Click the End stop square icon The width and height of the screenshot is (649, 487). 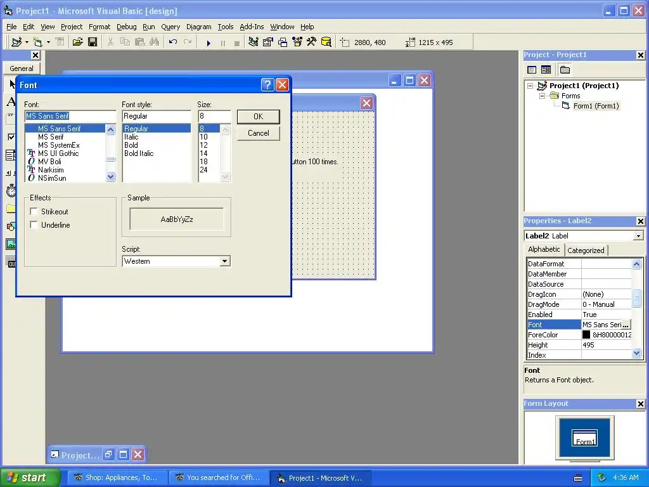point(237,42)
